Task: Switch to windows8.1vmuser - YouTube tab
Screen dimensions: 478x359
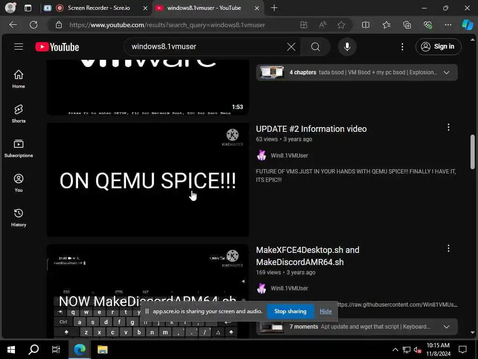Action: pos(204,8)
